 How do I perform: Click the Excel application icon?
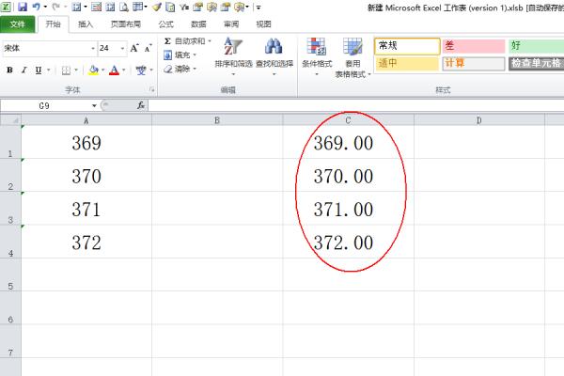6,7
